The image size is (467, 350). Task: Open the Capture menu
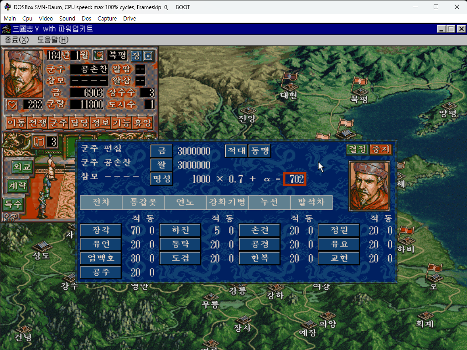107,18
